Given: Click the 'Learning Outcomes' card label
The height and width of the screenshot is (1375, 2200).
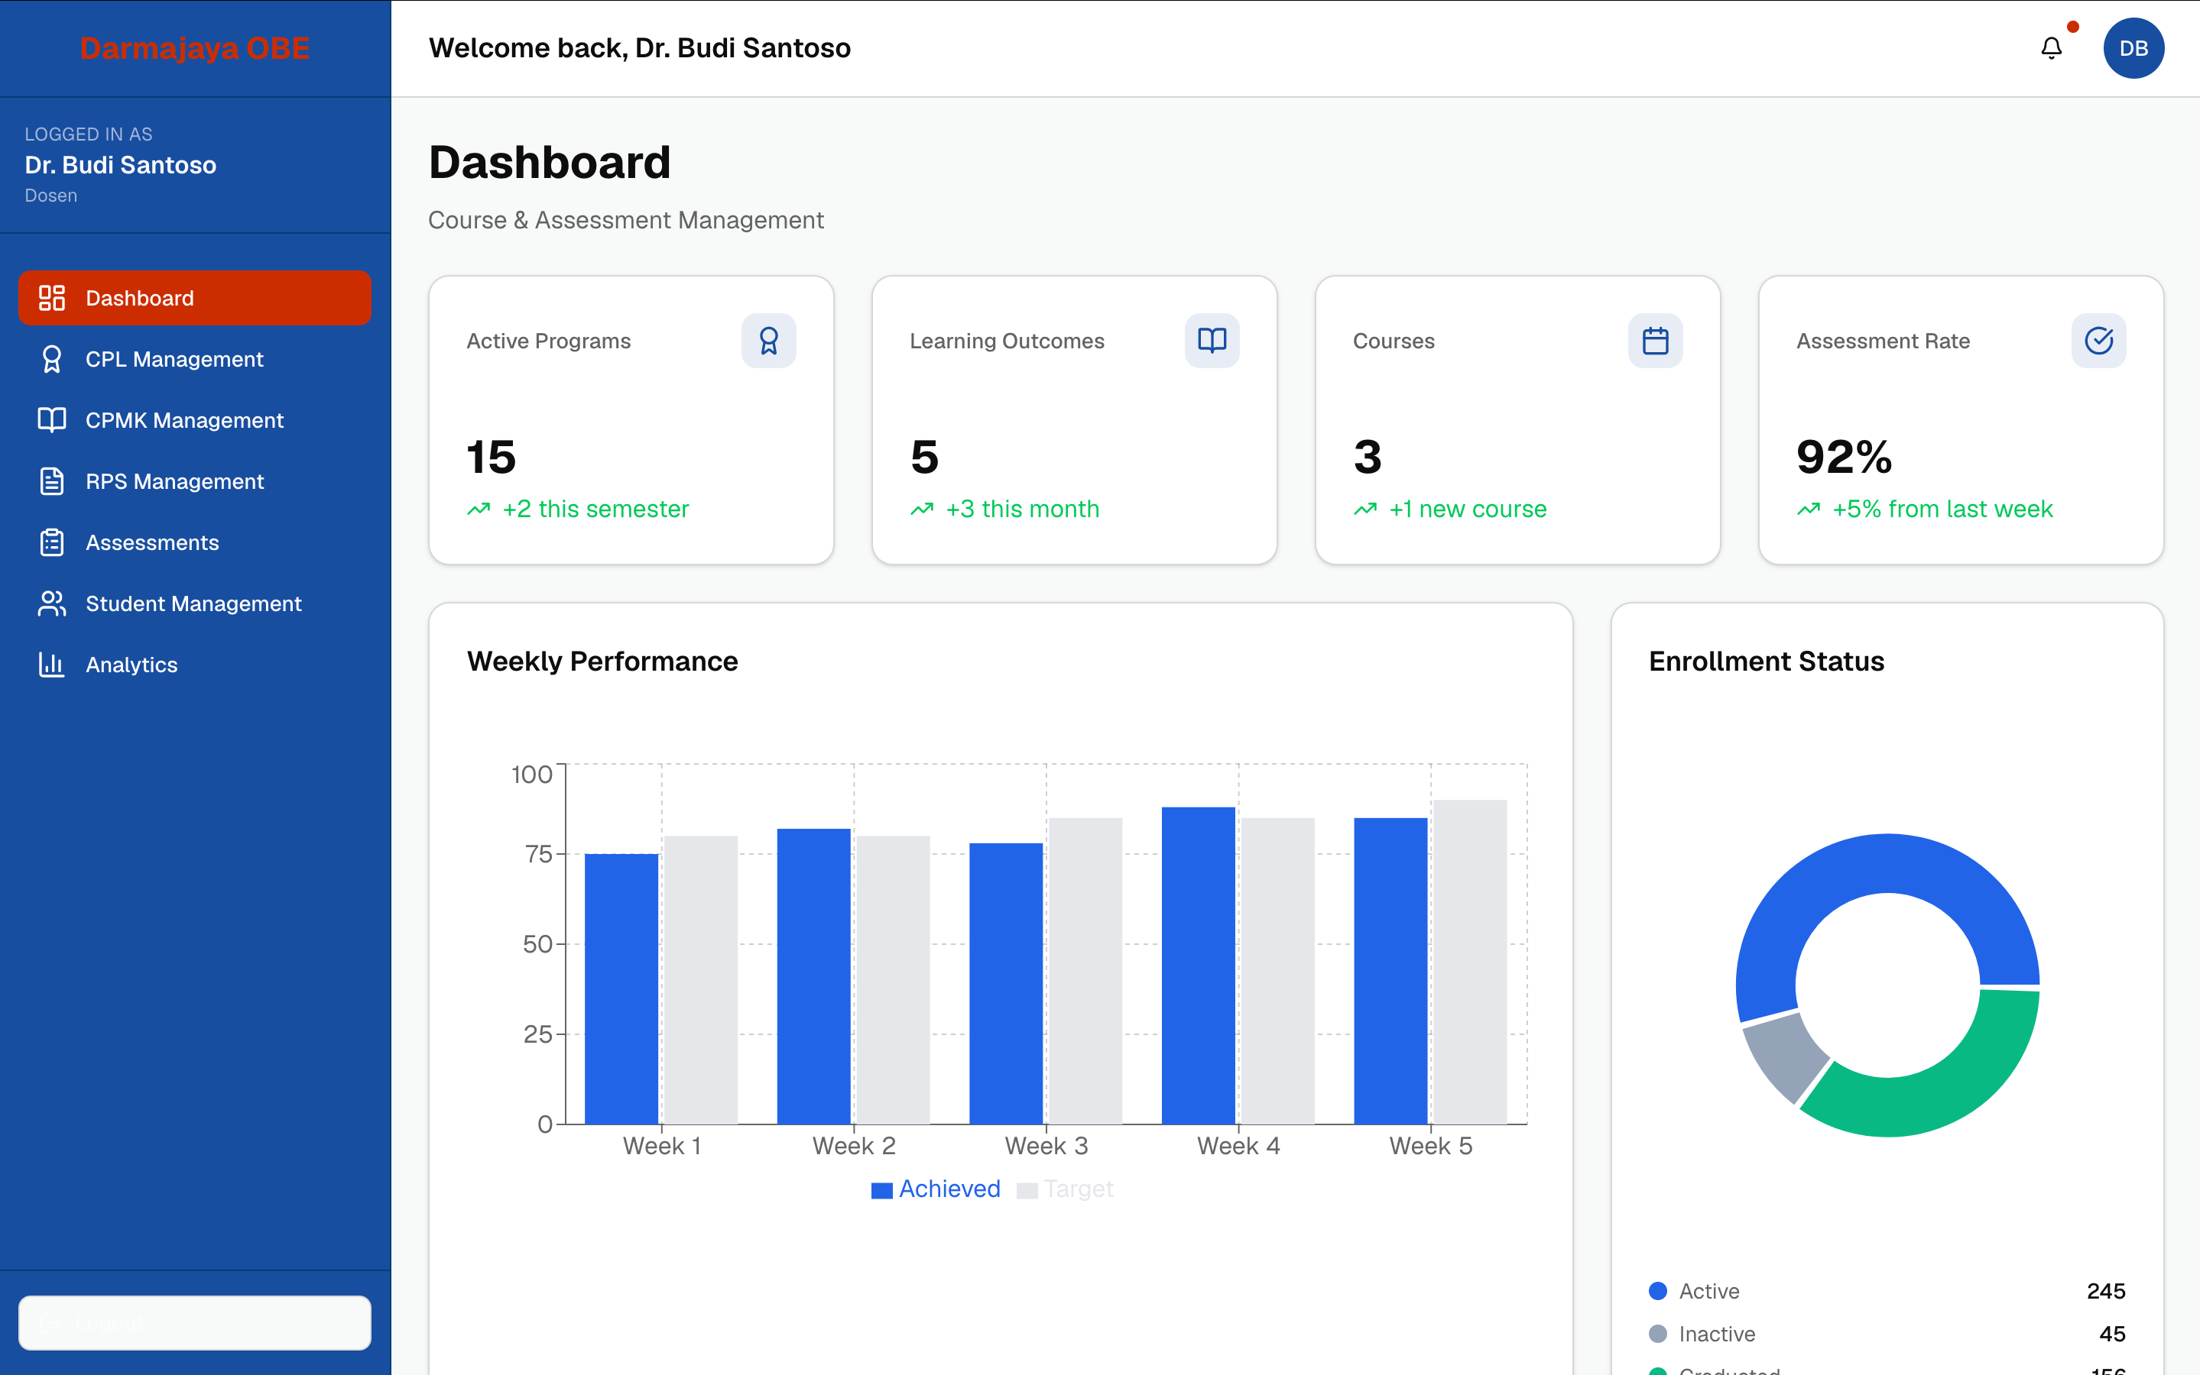Looking at the screenshot, I should (1006, 341).
